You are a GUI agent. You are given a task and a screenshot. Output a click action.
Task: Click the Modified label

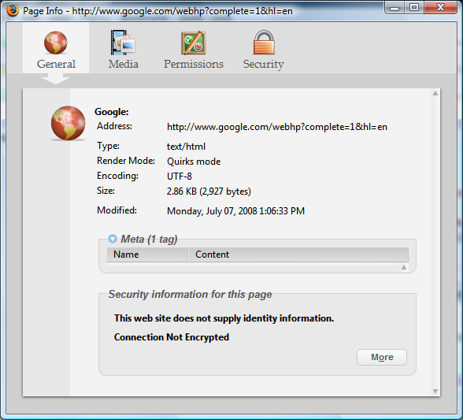[x=117, y=210]
